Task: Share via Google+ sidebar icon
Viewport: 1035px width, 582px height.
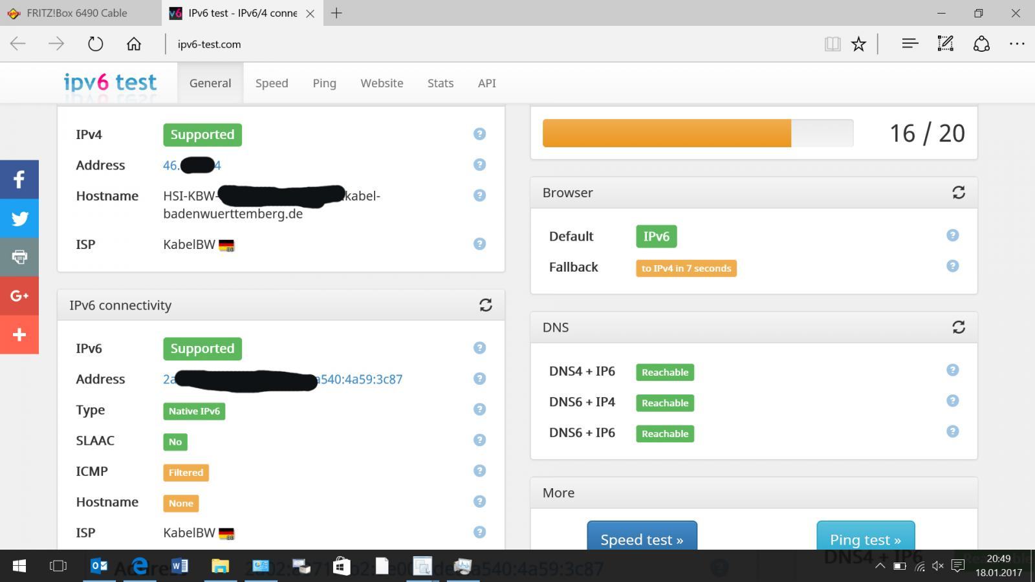Action: (19, 296)
